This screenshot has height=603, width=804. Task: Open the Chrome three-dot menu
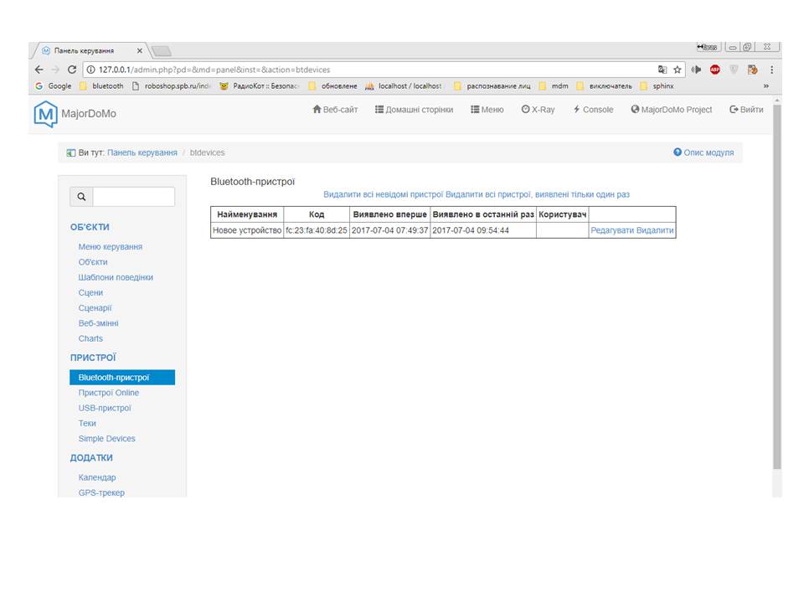point(771,70)
